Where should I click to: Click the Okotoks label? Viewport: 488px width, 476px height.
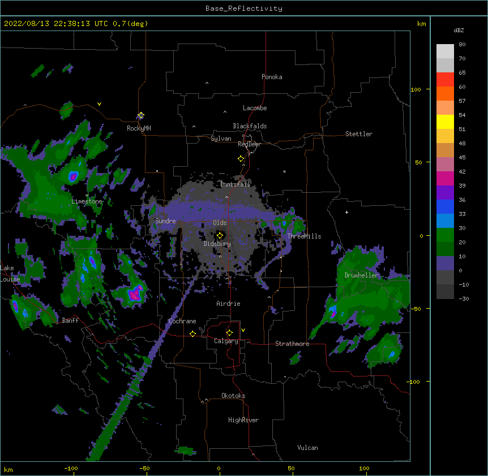click(233, 396)
